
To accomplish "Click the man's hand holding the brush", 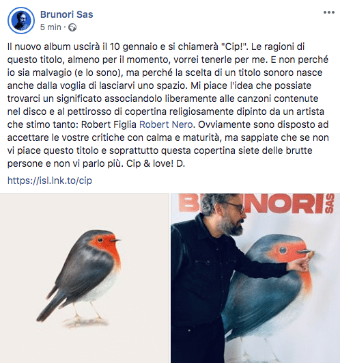I will point(300,263).
